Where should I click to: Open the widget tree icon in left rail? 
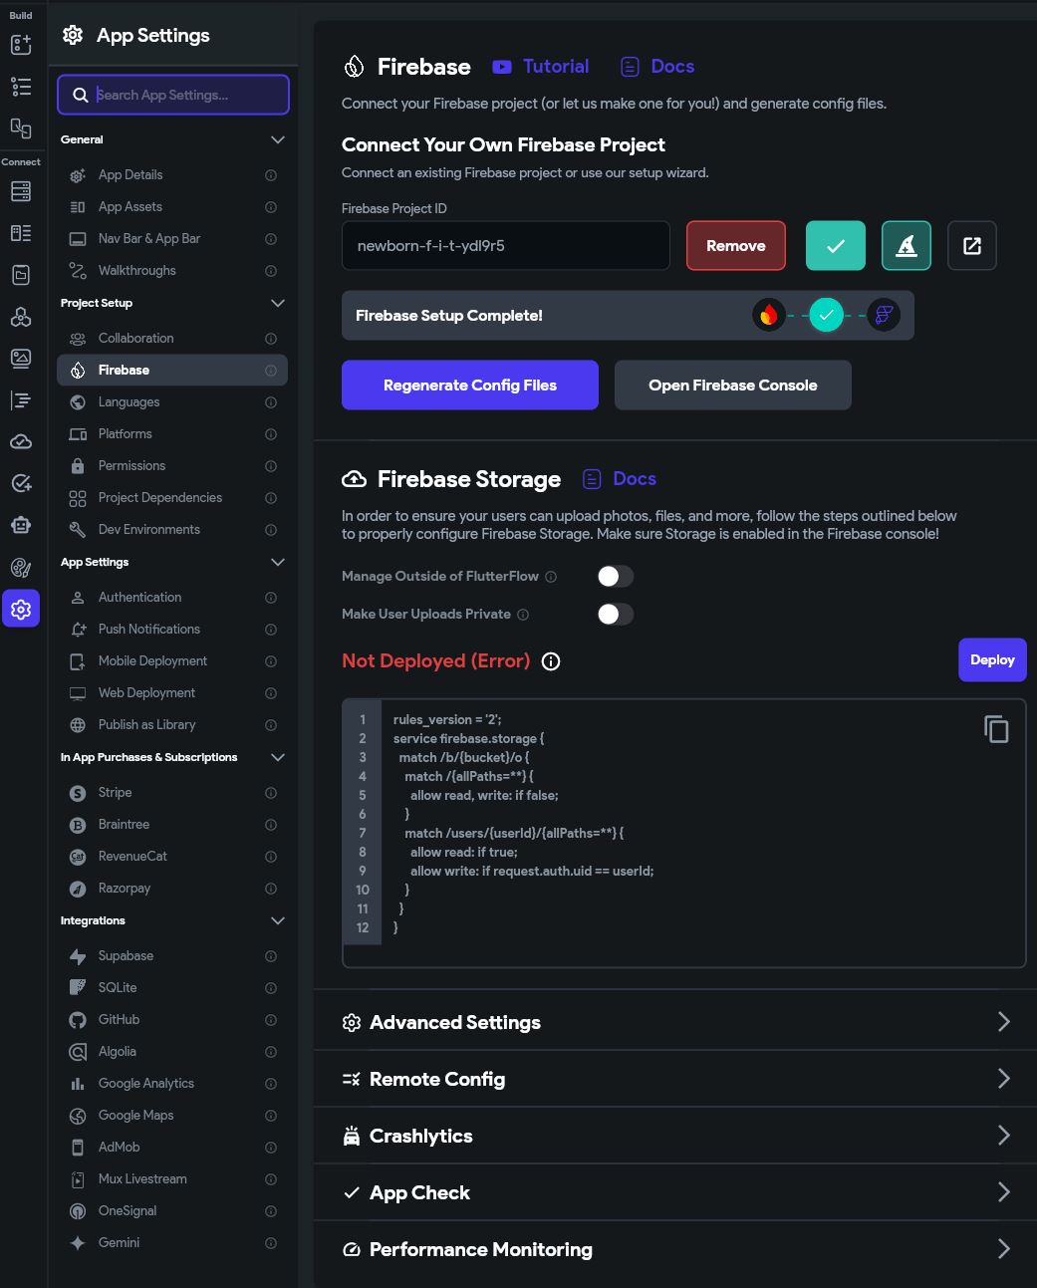click(21, 87)
